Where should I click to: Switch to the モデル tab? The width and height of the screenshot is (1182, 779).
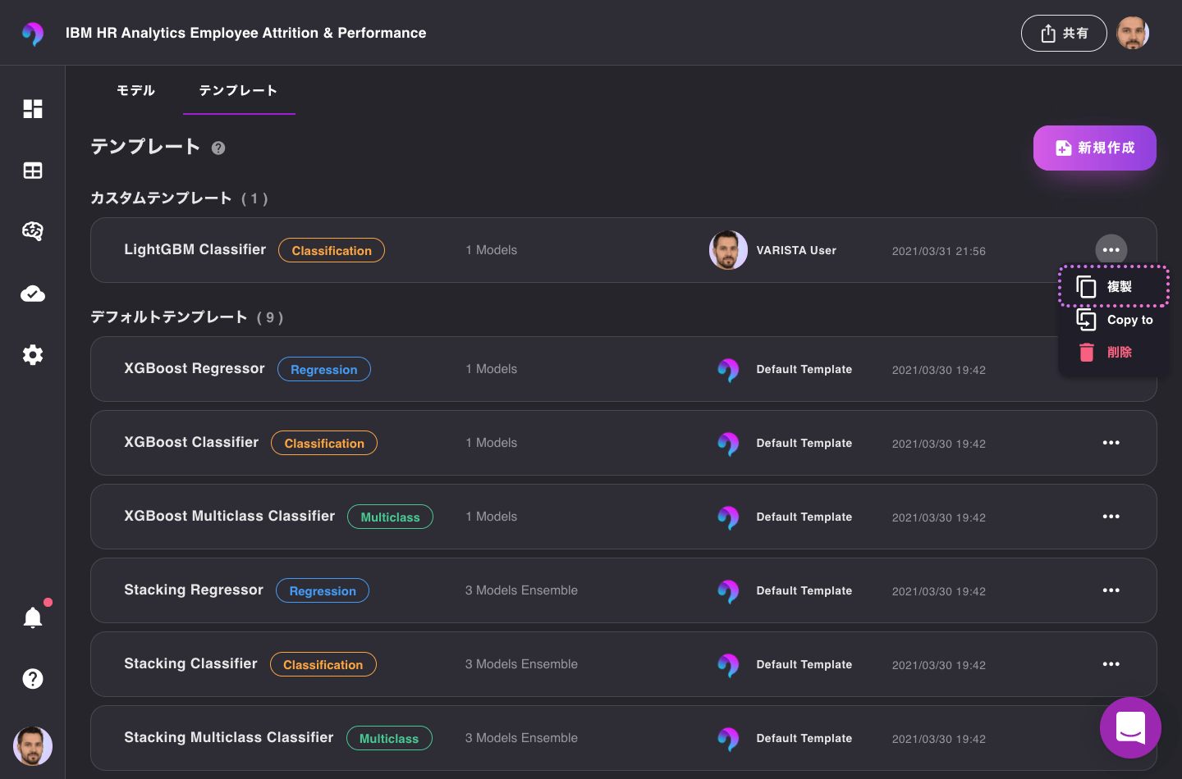tap(136, 91)
